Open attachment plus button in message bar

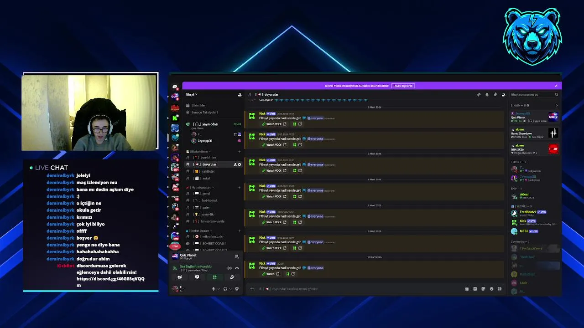(251, 289)
